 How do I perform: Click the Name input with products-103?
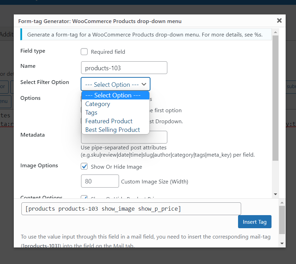124,68
